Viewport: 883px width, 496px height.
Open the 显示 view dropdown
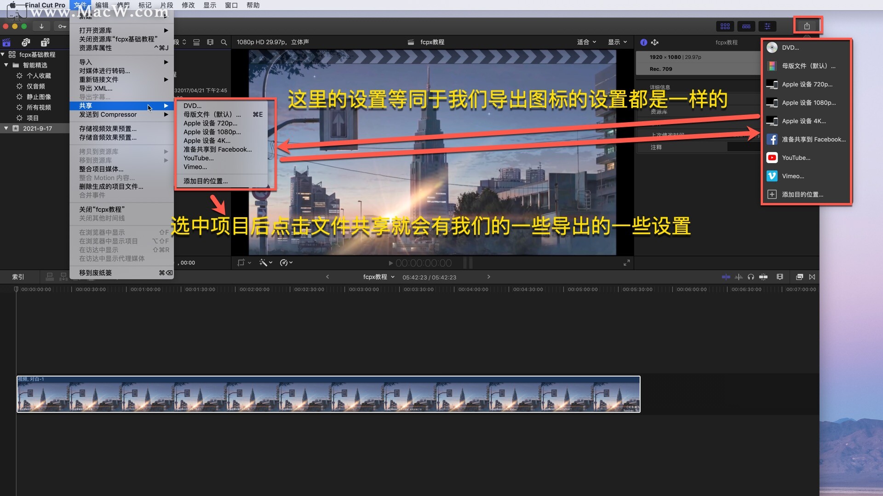[617, 42]
